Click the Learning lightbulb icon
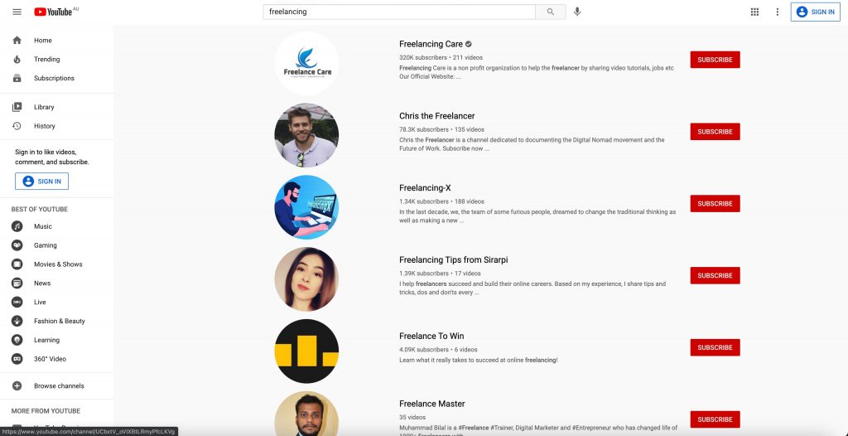 point(17,340)
